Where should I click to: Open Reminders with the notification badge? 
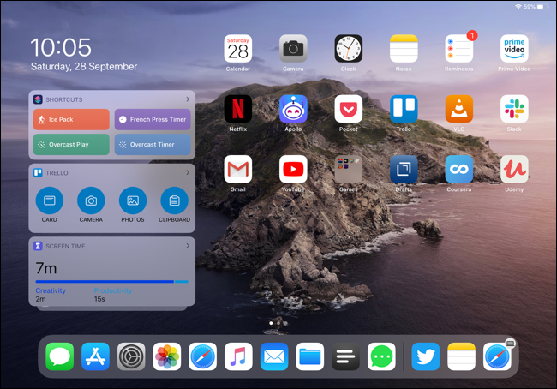pyautogui.click(x=459, y=48)
